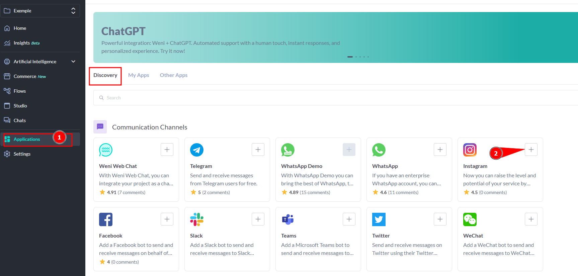Open Chats from the sidebar
Viewport: 578px width, 276px height.
click(x=19, y=120)
